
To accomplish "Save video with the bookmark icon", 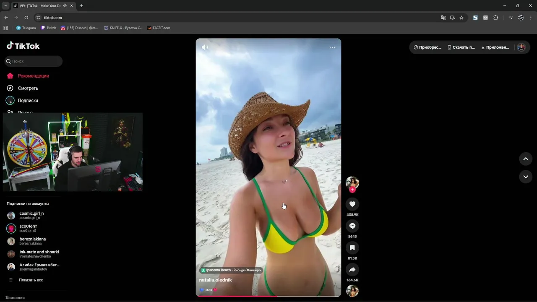I will click(x=352, y=248).
